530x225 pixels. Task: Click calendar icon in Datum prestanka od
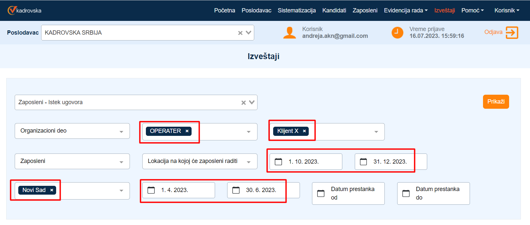point(321,193)
